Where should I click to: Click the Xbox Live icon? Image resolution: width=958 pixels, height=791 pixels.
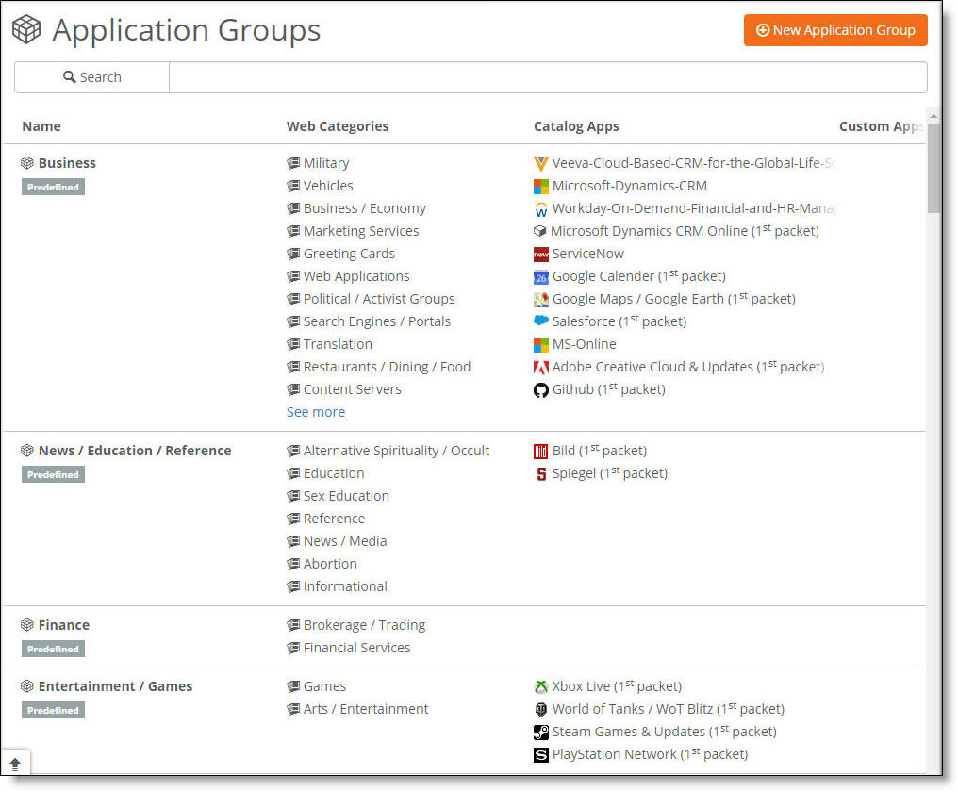coord(540,686)
